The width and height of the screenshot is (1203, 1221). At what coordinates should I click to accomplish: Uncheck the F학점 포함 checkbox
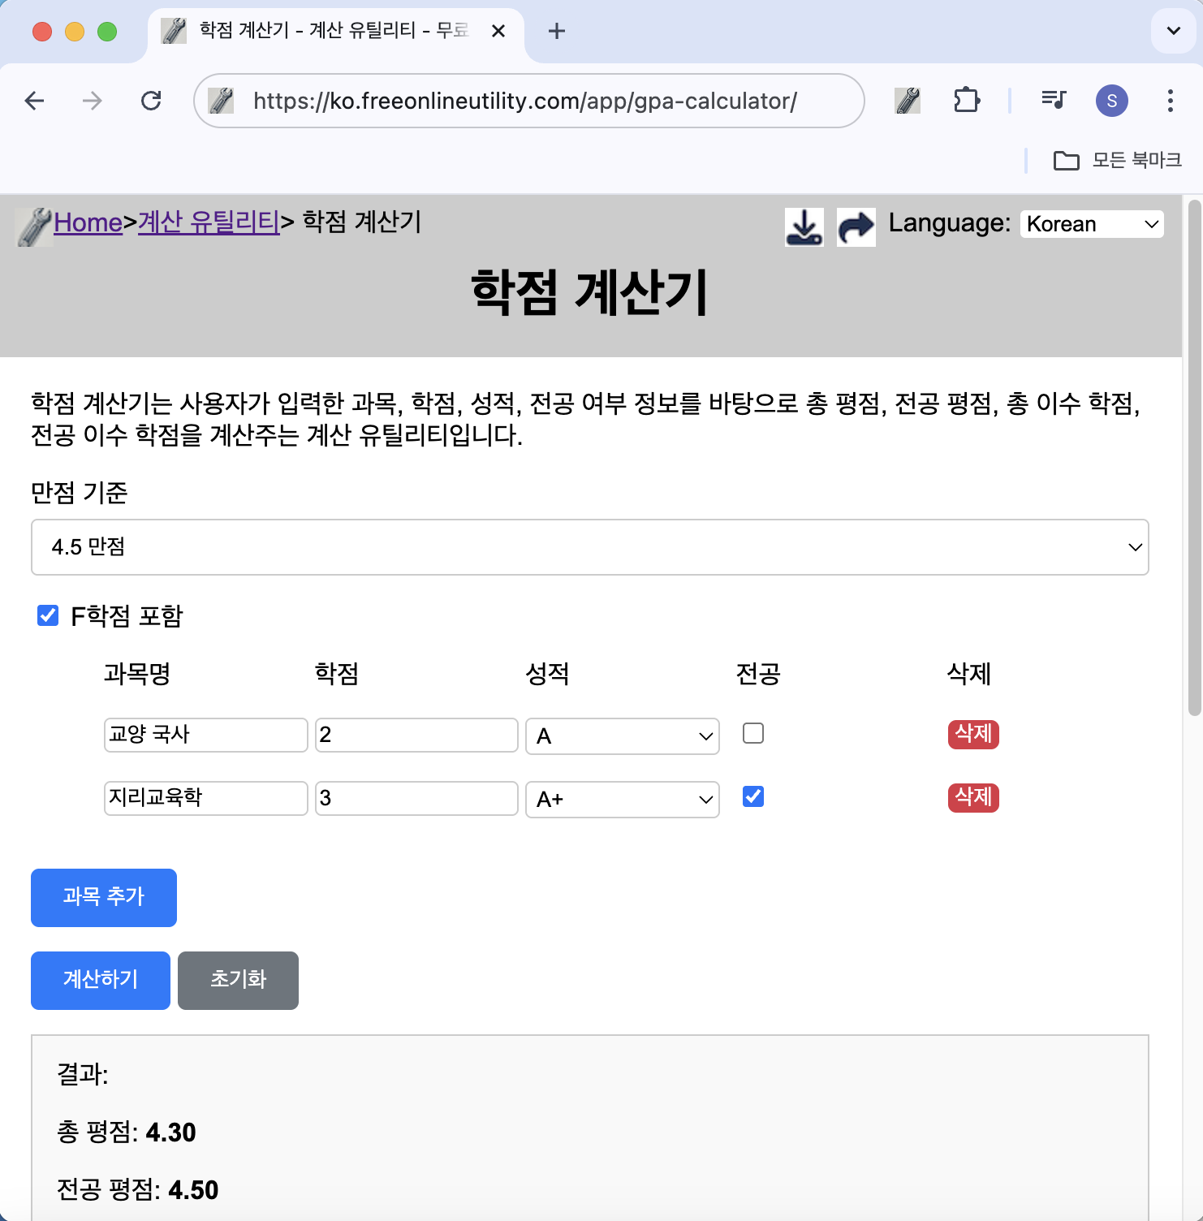point(48,615)
